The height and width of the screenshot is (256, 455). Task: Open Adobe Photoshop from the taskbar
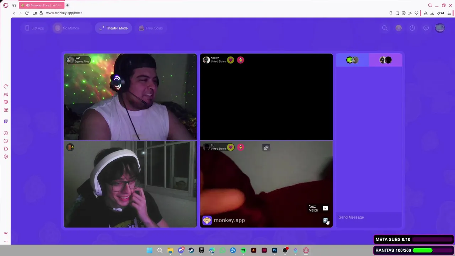click(274, 250)
